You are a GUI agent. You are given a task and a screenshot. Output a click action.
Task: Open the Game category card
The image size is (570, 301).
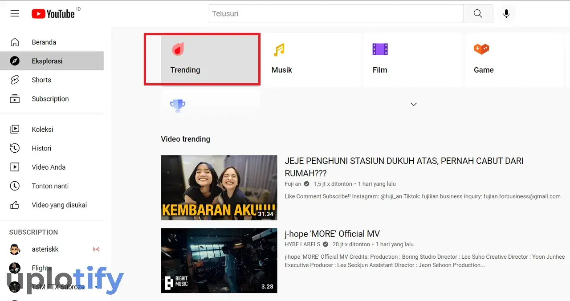pos(513,60)
